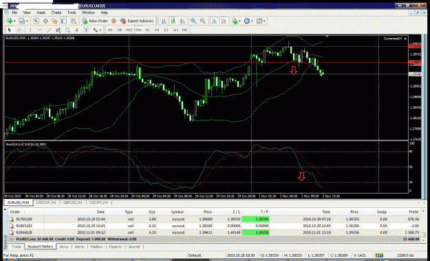Switch chart to H4 timeframe
This screenshot has width=430, height=261.
pyautogui.click(x=157, y=30)
